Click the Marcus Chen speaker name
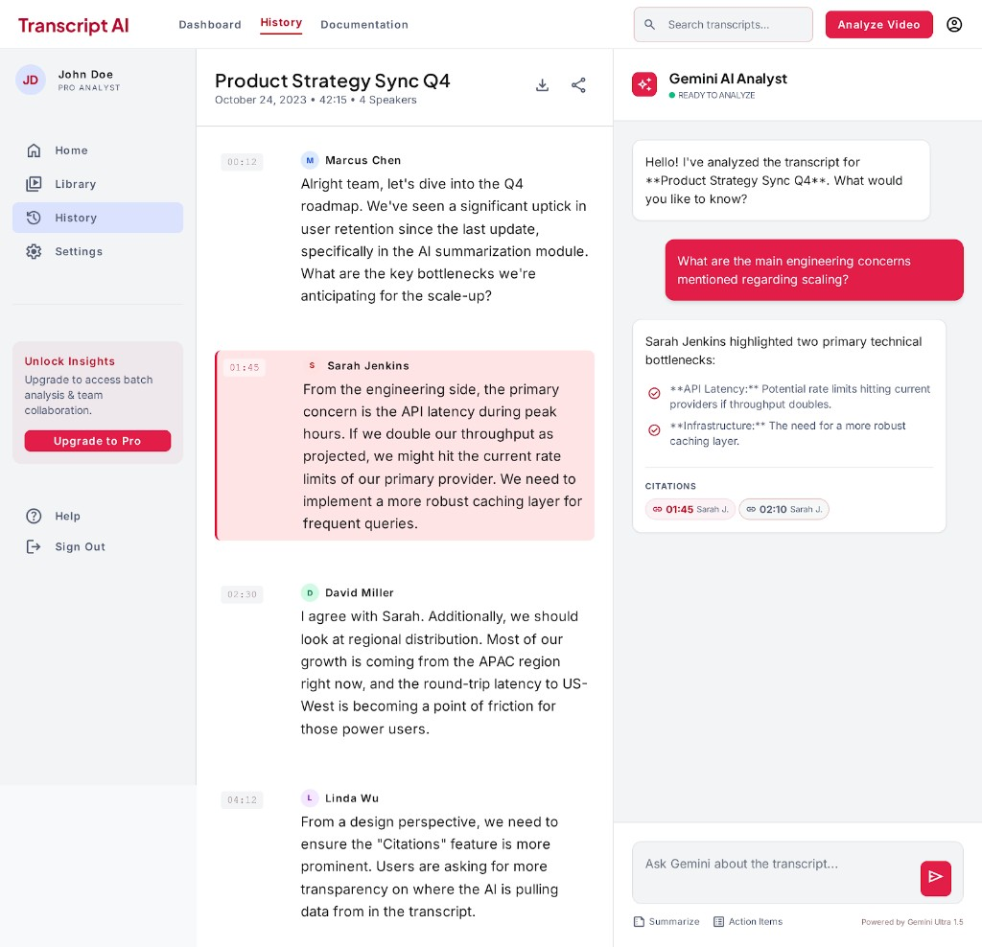This screenshot has width=982, height=947. click(362, 160)
